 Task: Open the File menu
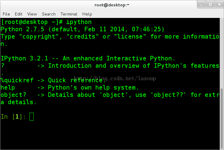coord(6,14)
